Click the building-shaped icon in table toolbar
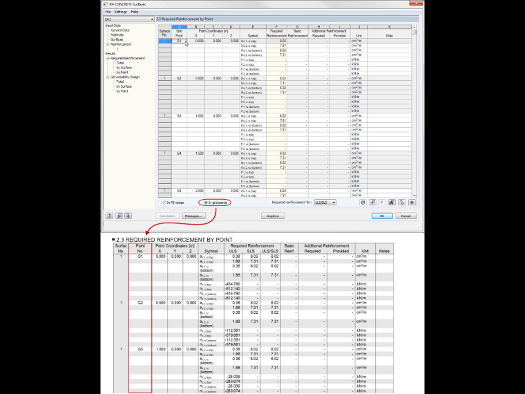This screenshot has width=525, height=394. (x=392, y=203)
